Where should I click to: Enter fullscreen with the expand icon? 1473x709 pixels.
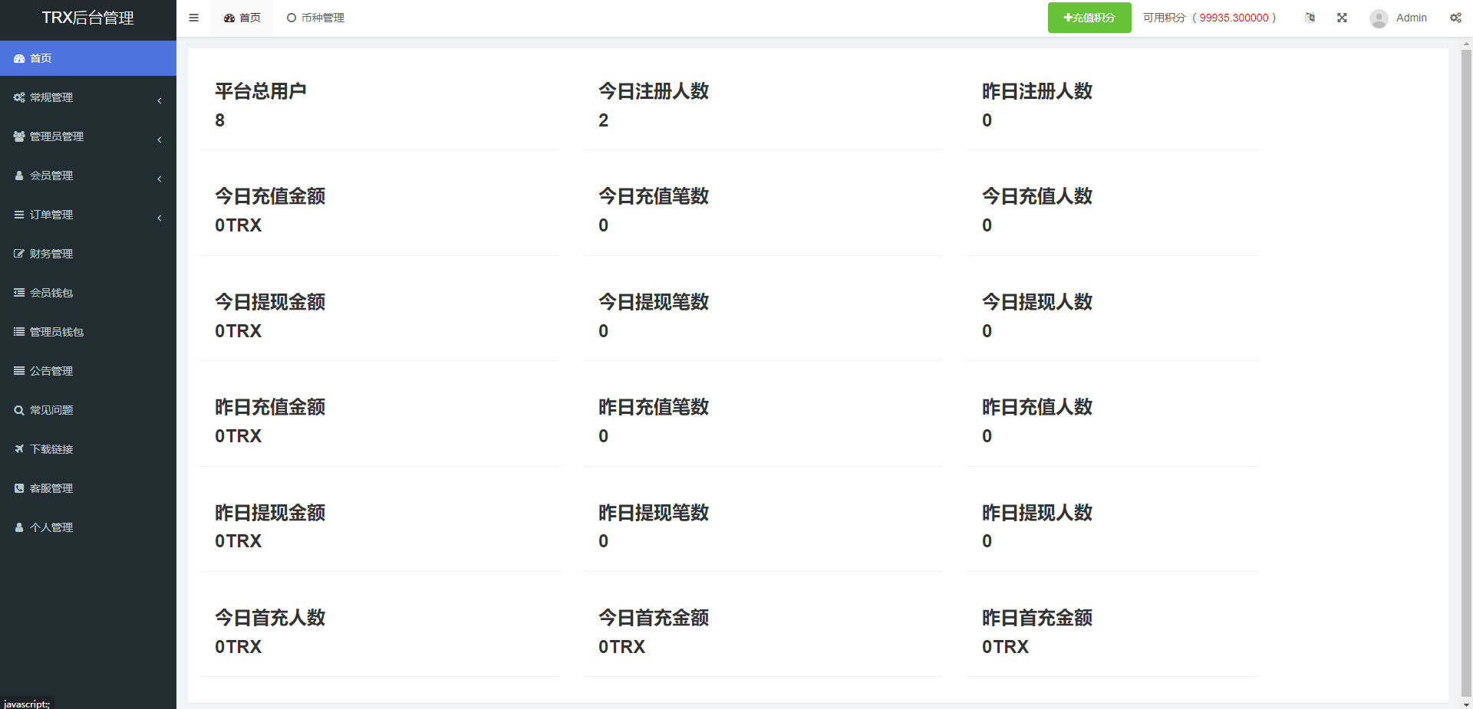1342,18
